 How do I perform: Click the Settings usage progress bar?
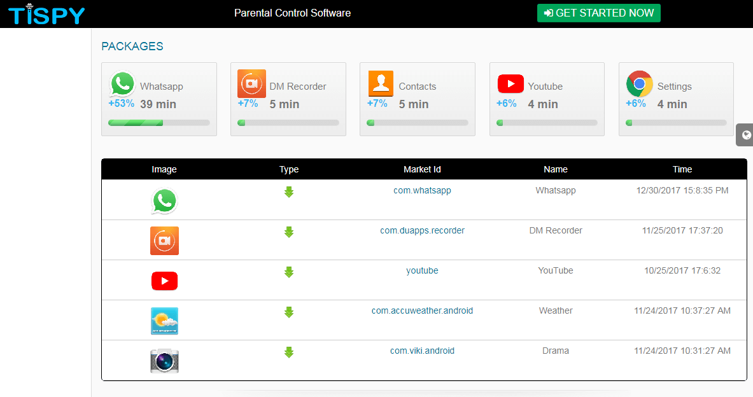tap(676, 123)
